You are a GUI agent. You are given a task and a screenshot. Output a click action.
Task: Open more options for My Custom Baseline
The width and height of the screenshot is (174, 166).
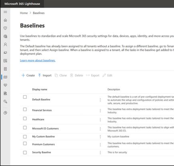[x=100, y=136]
